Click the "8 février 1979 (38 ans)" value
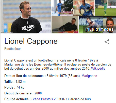Screen dimensions: 116x103 pos(63,76)
